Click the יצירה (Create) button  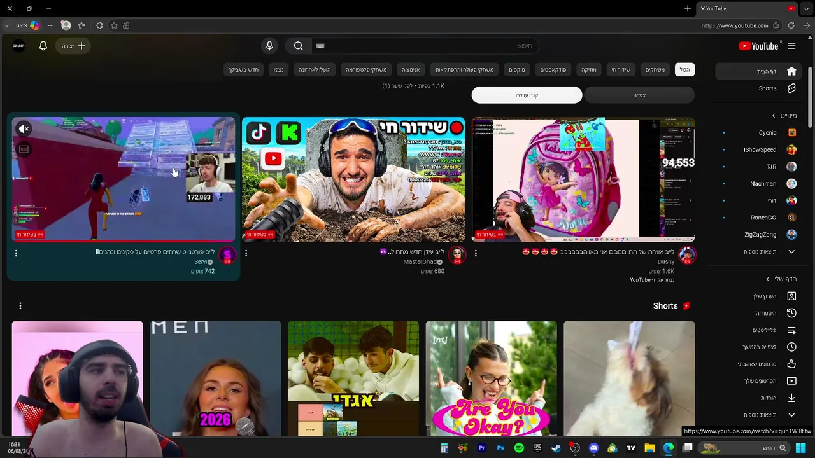[x=74, y=46]
